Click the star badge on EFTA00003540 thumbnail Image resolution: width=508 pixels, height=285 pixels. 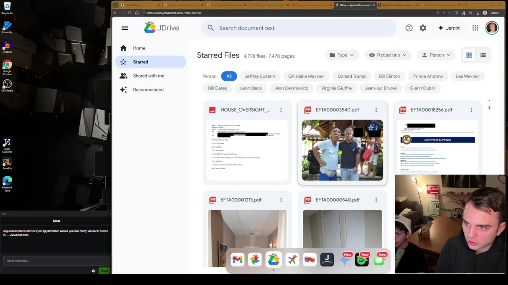coord(373,127)
